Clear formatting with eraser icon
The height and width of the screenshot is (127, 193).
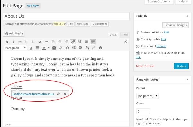click(x=60, y=48)
